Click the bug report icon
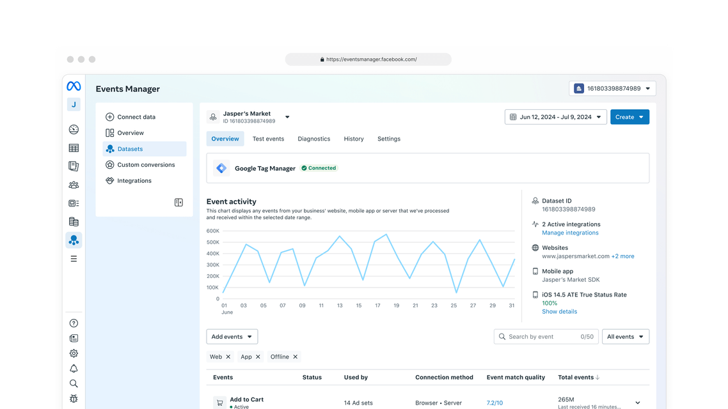Viewport: 728px width, 409px height. [x=74, y=398]
